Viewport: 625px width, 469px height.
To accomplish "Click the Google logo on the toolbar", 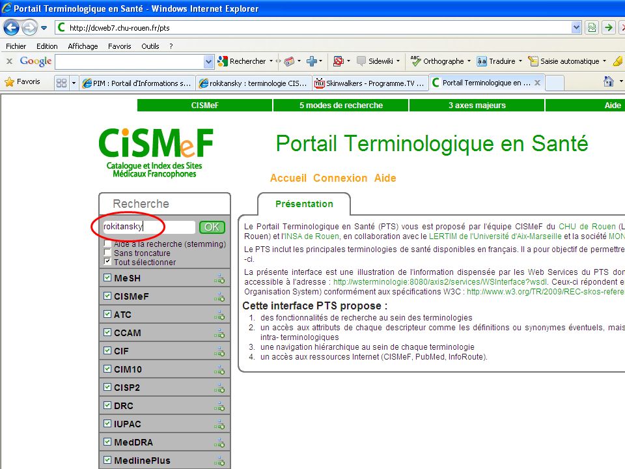I will [36, 61].
